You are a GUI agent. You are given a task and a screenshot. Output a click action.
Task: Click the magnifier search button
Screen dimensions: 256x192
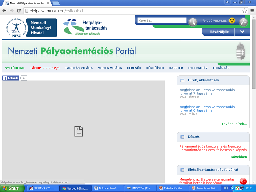193,22
